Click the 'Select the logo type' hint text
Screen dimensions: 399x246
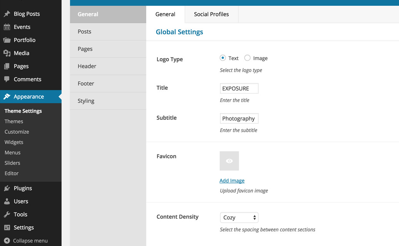coord(241,70)
